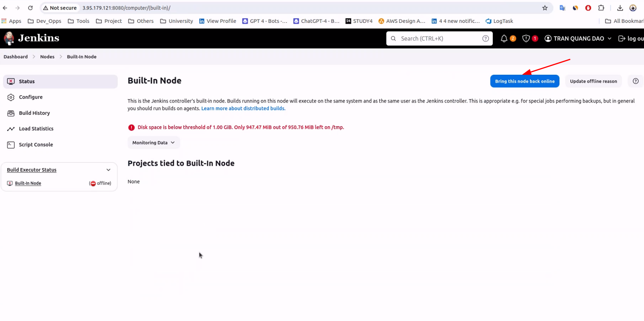Click the Not secure site warning
Image resolution: width=644 pixels, height=321 pixels.
60,8
